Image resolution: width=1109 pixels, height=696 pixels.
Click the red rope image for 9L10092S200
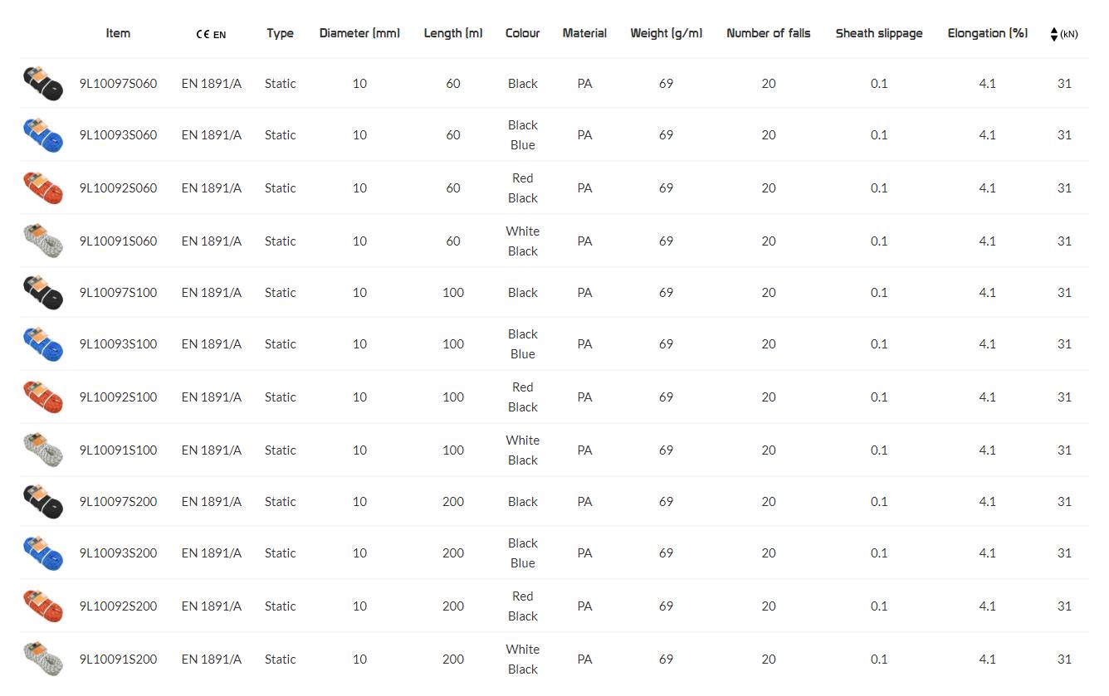pyautogui.click(x=43, y=606)
